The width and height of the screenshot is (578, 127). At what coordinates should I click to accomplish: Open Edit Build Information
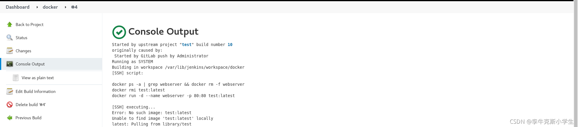(36, 91)
